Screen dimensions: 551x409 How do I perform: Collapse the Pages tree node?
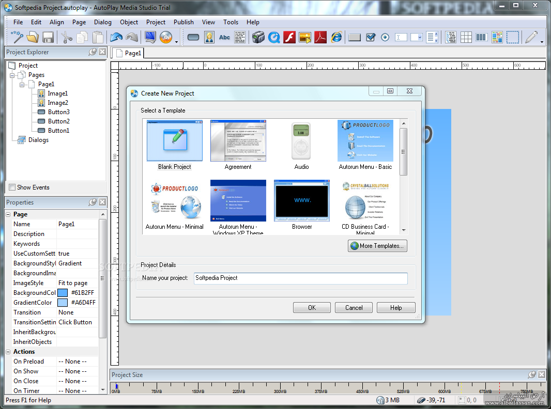coord(12,75)
